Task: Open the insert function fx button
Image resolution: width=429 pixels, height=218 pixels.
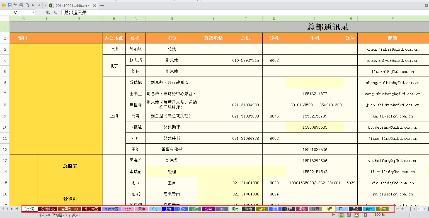Action: [55, 13]
